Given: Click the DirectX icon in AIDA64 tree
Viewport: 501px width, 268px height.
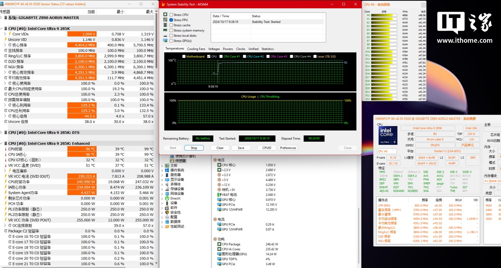Looking at the screenshot, I should point(167,198).
